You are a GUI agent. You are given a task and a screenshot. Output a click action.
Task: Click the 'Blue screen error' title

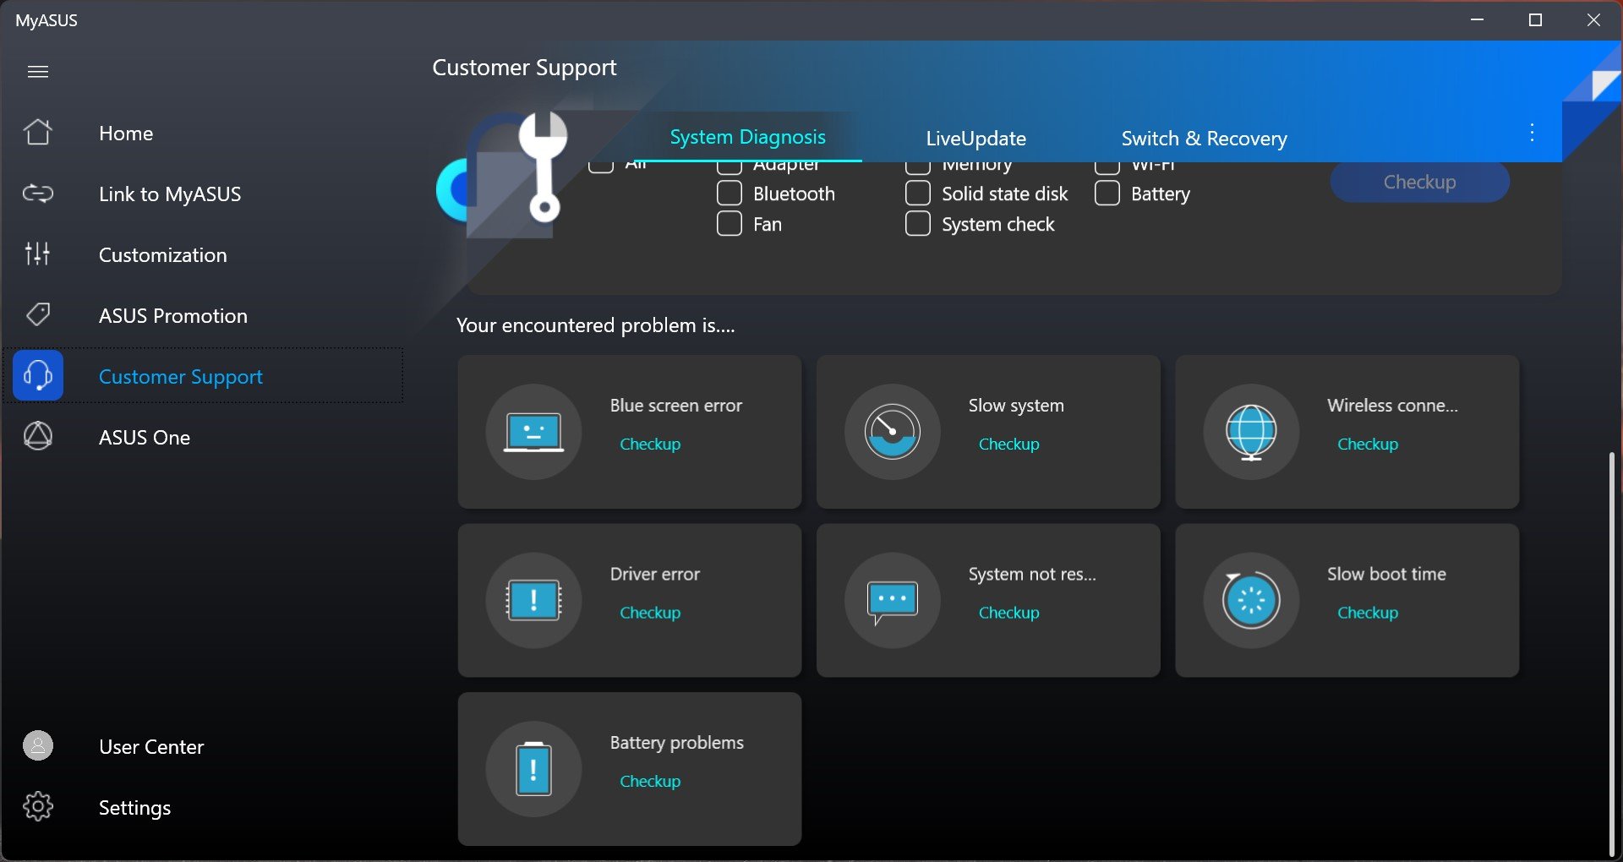[676, 405]
